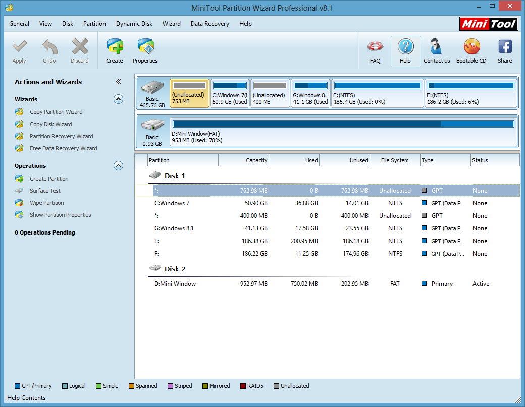This screenshot has width=525, height=407.
Task: Click the Disk 2 icon in the list
Action: [x=155, y=268]
